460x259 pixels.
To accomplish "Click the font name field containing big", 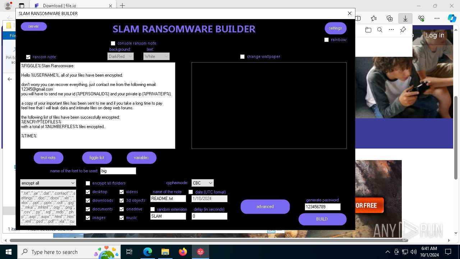I will pyautogui.click(x=118, y=171).
